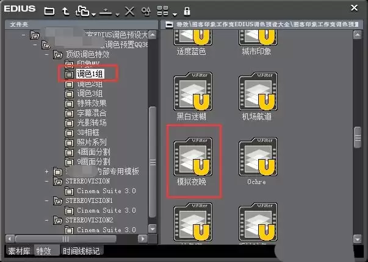Select the 黑白迷糊 filter preset
This screenshot has width=368, height=262.
(193, 96)
